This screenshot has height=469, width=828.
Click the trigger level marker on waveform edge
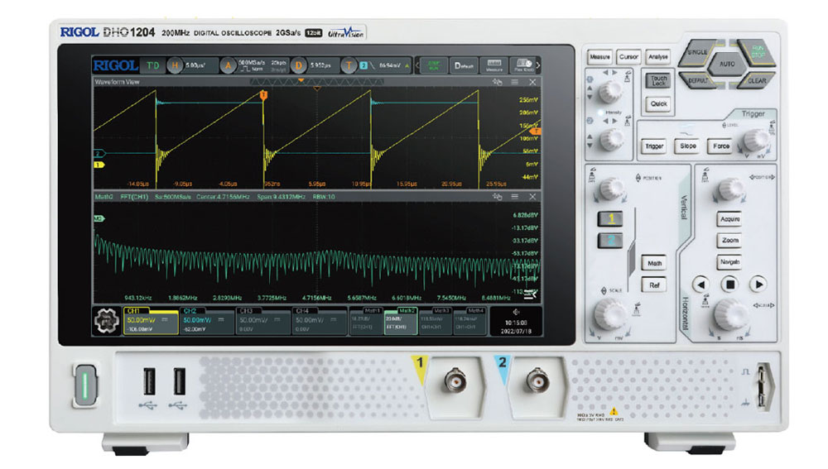[536, 132]
